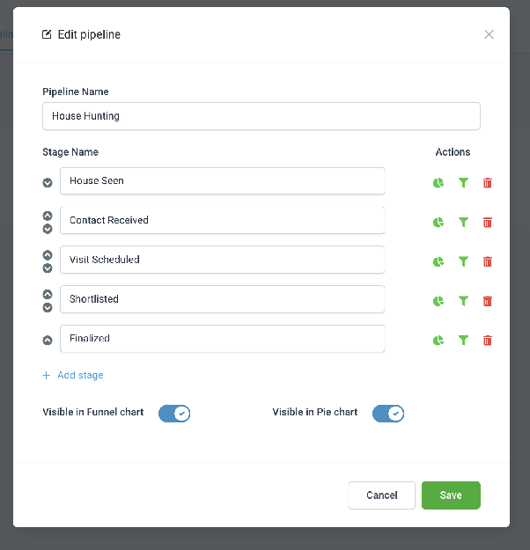Viewport: 530px width, 550px height.
Task: Click the funnel icon for Visit Scheduled
Action: (463, 261)
